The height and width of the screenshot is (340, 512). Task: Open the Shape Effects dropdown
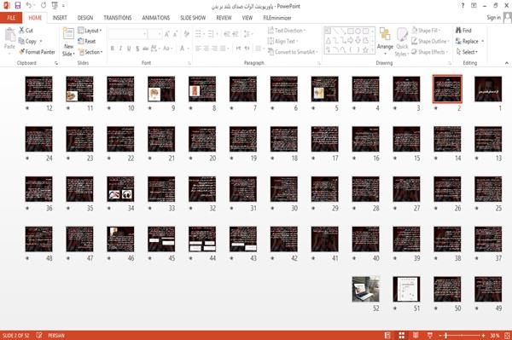click(430, 52)
